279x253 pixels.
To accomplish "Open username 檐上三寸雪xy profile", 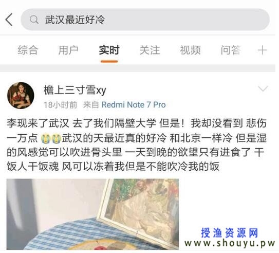I will click(x=75, y=90).
